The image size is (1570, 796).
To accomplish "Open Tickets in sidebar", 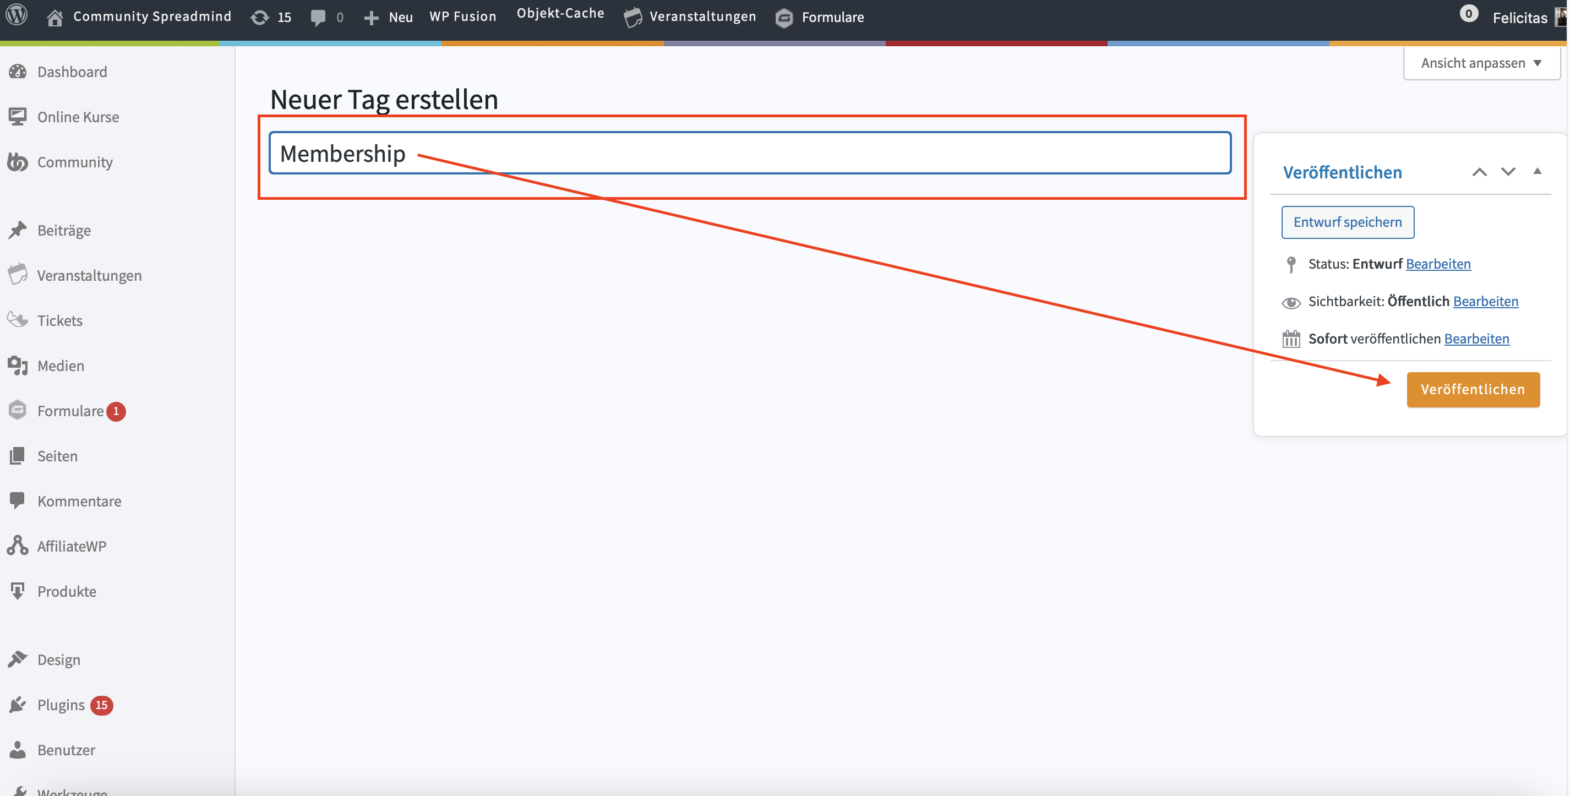I will [59, 320].
